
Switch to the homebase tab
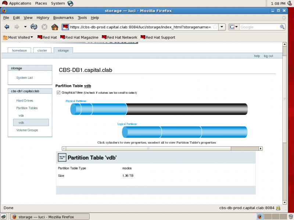pos(19,50)
